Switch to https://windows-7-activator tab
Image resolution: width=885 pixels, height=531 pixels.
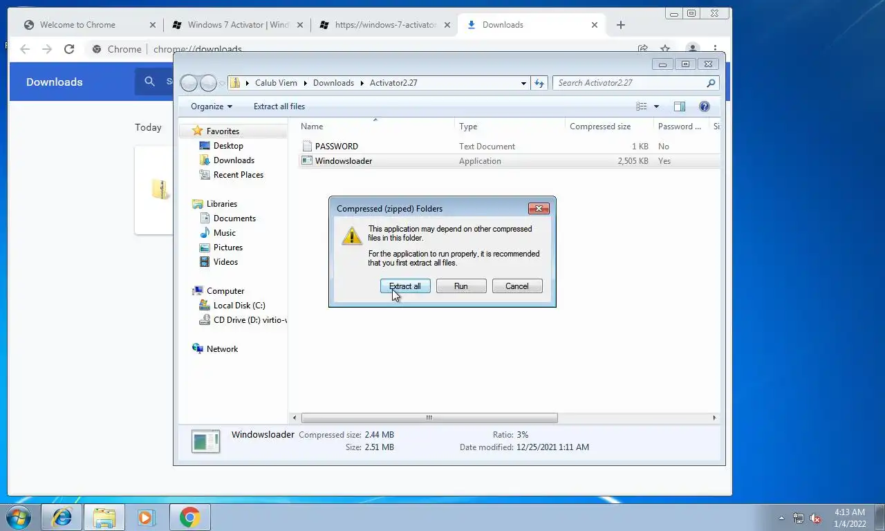[x=385, y=25]
